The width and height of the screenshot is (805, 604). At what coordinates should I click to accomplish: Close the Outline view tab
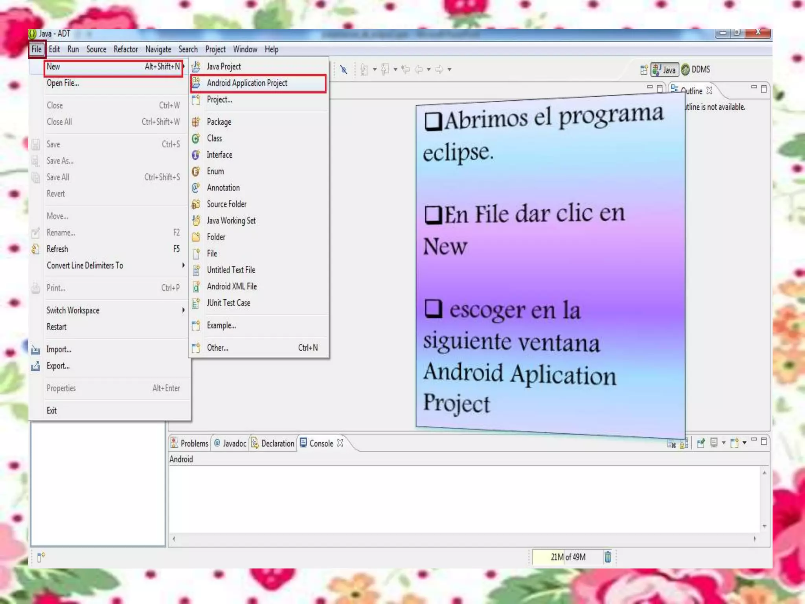pyautogui.click(x=709, y=91)
